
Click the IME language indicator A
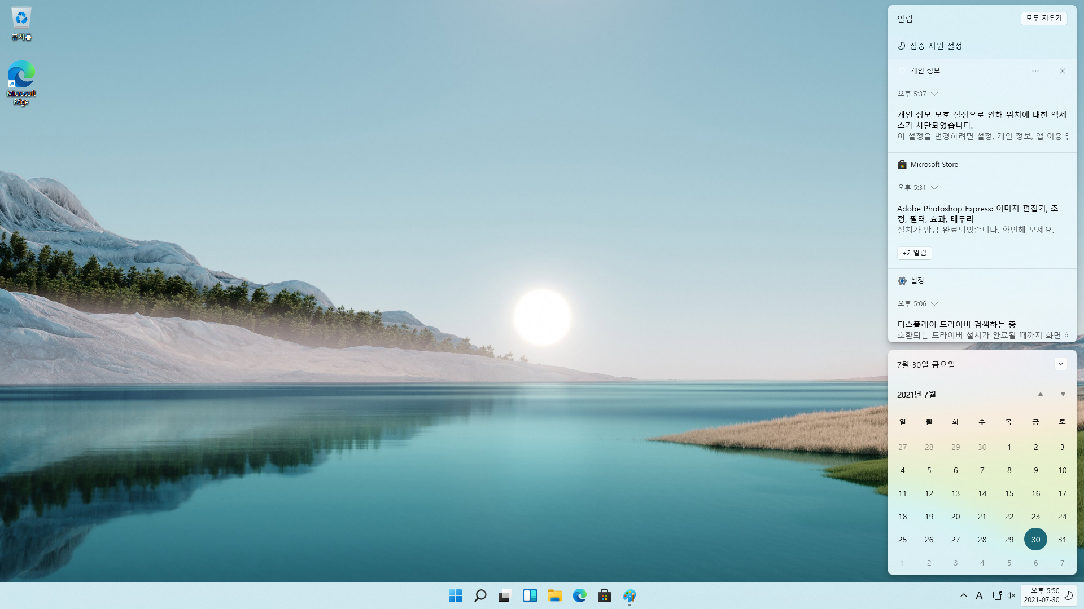click(979, 595)
